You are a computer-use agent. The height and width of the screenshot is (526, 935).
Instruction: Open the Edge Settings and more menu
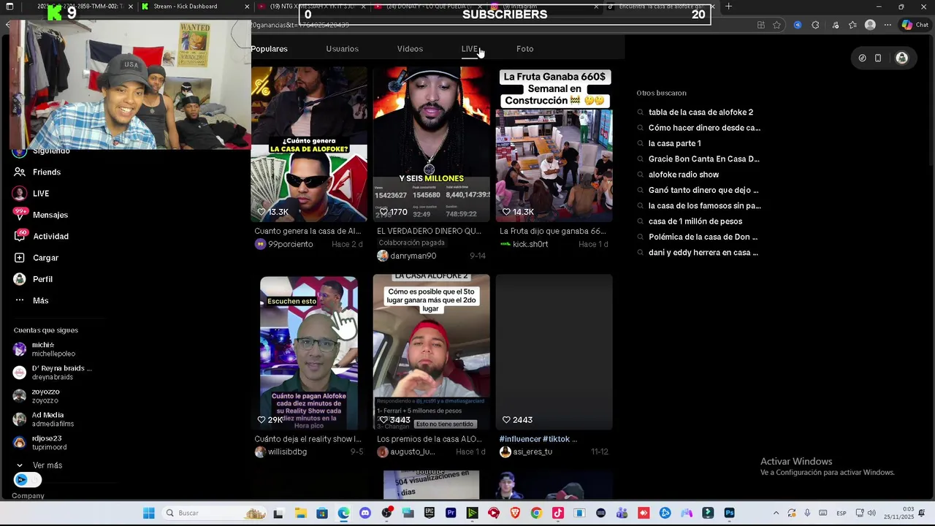click(x=888, y=25)
